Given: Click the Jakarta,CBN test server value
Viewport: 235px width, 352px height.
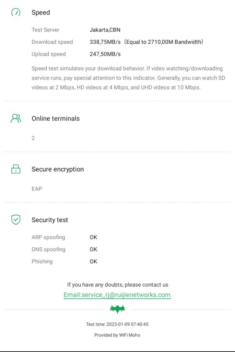Looking at the screenshot, I should click(x=105, y=30).
